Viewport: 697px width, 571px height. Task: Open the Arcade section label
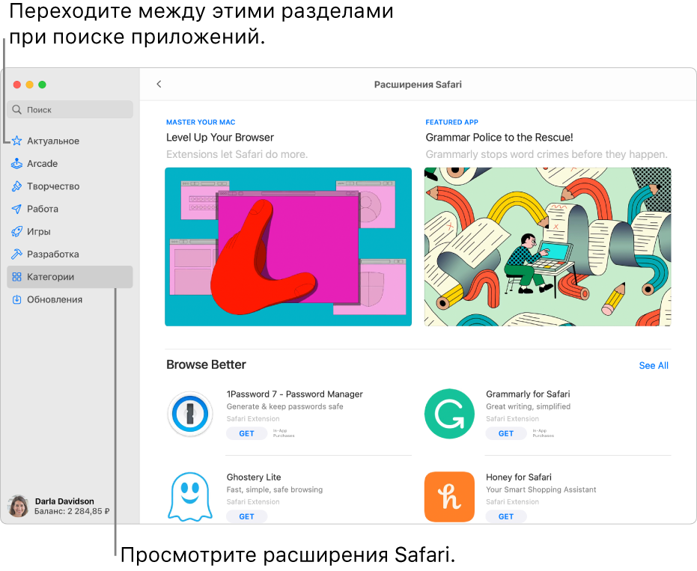coord(42,164)
